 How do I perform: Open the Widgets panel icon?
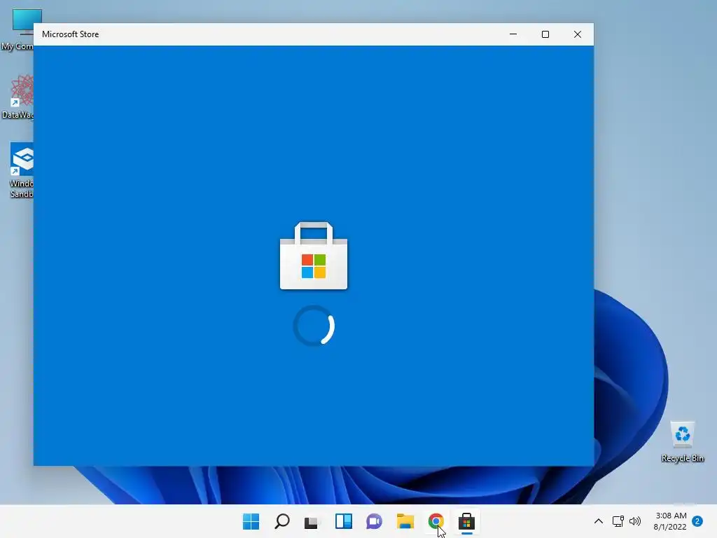point(343,521)
